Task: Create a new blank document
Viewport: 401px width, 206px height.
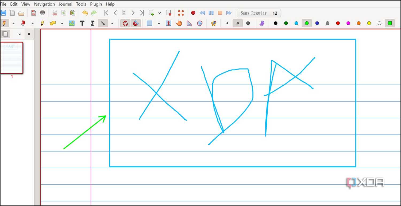Action: [12, 13]
